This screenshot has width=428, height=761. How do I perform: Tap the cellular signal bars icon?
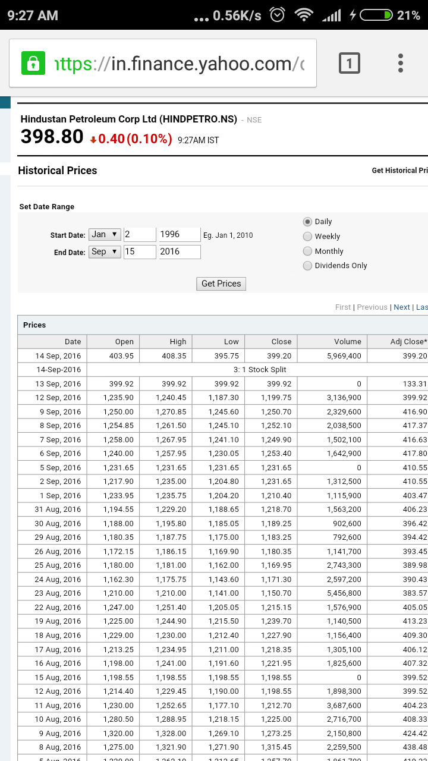click(x=332, y=15)
